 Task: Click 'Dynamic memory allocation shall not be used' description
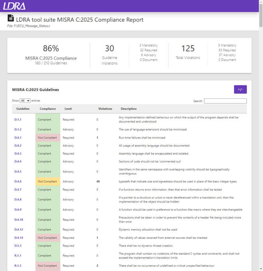pyautogui.click(x=148, y=229)
